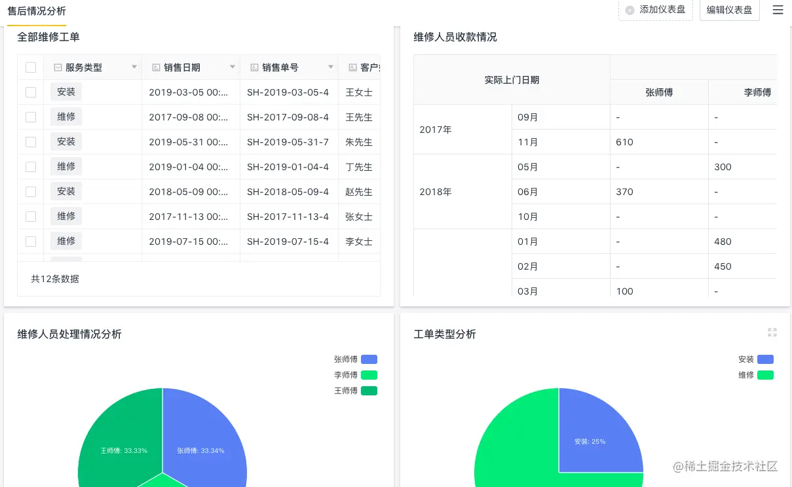The width and height of the screenshot is (792, 487).
Task: Check the row SH-2019-01-04-4
Action: coord(31,167)
